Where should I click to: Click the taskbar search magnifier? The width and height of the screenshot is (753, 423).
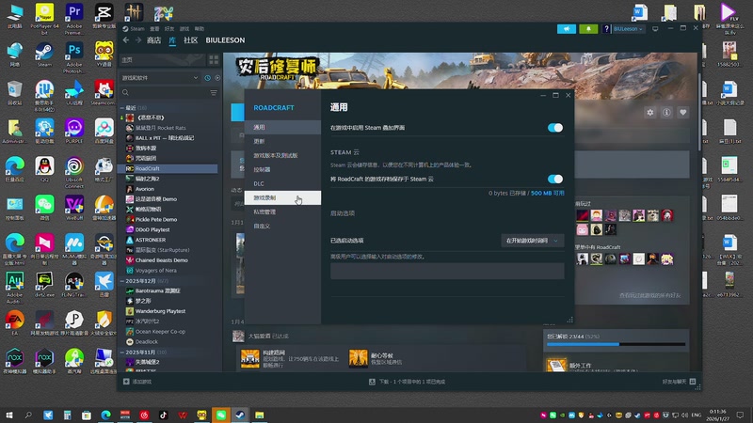click(x=28, y=415)
